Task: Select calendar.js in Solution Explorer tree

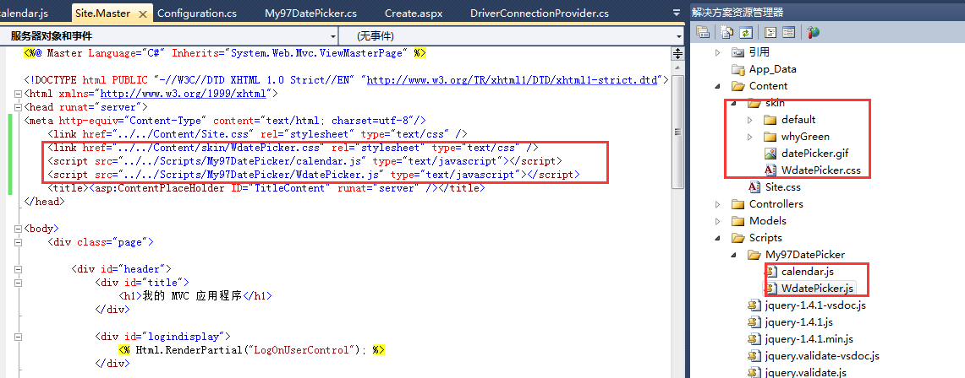Action: tap(808, 271)
